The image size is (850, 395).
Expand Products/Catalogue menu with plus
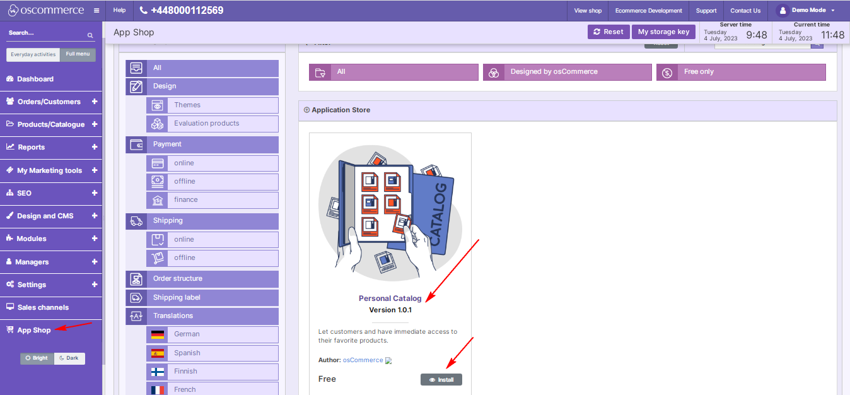(95, 124)
